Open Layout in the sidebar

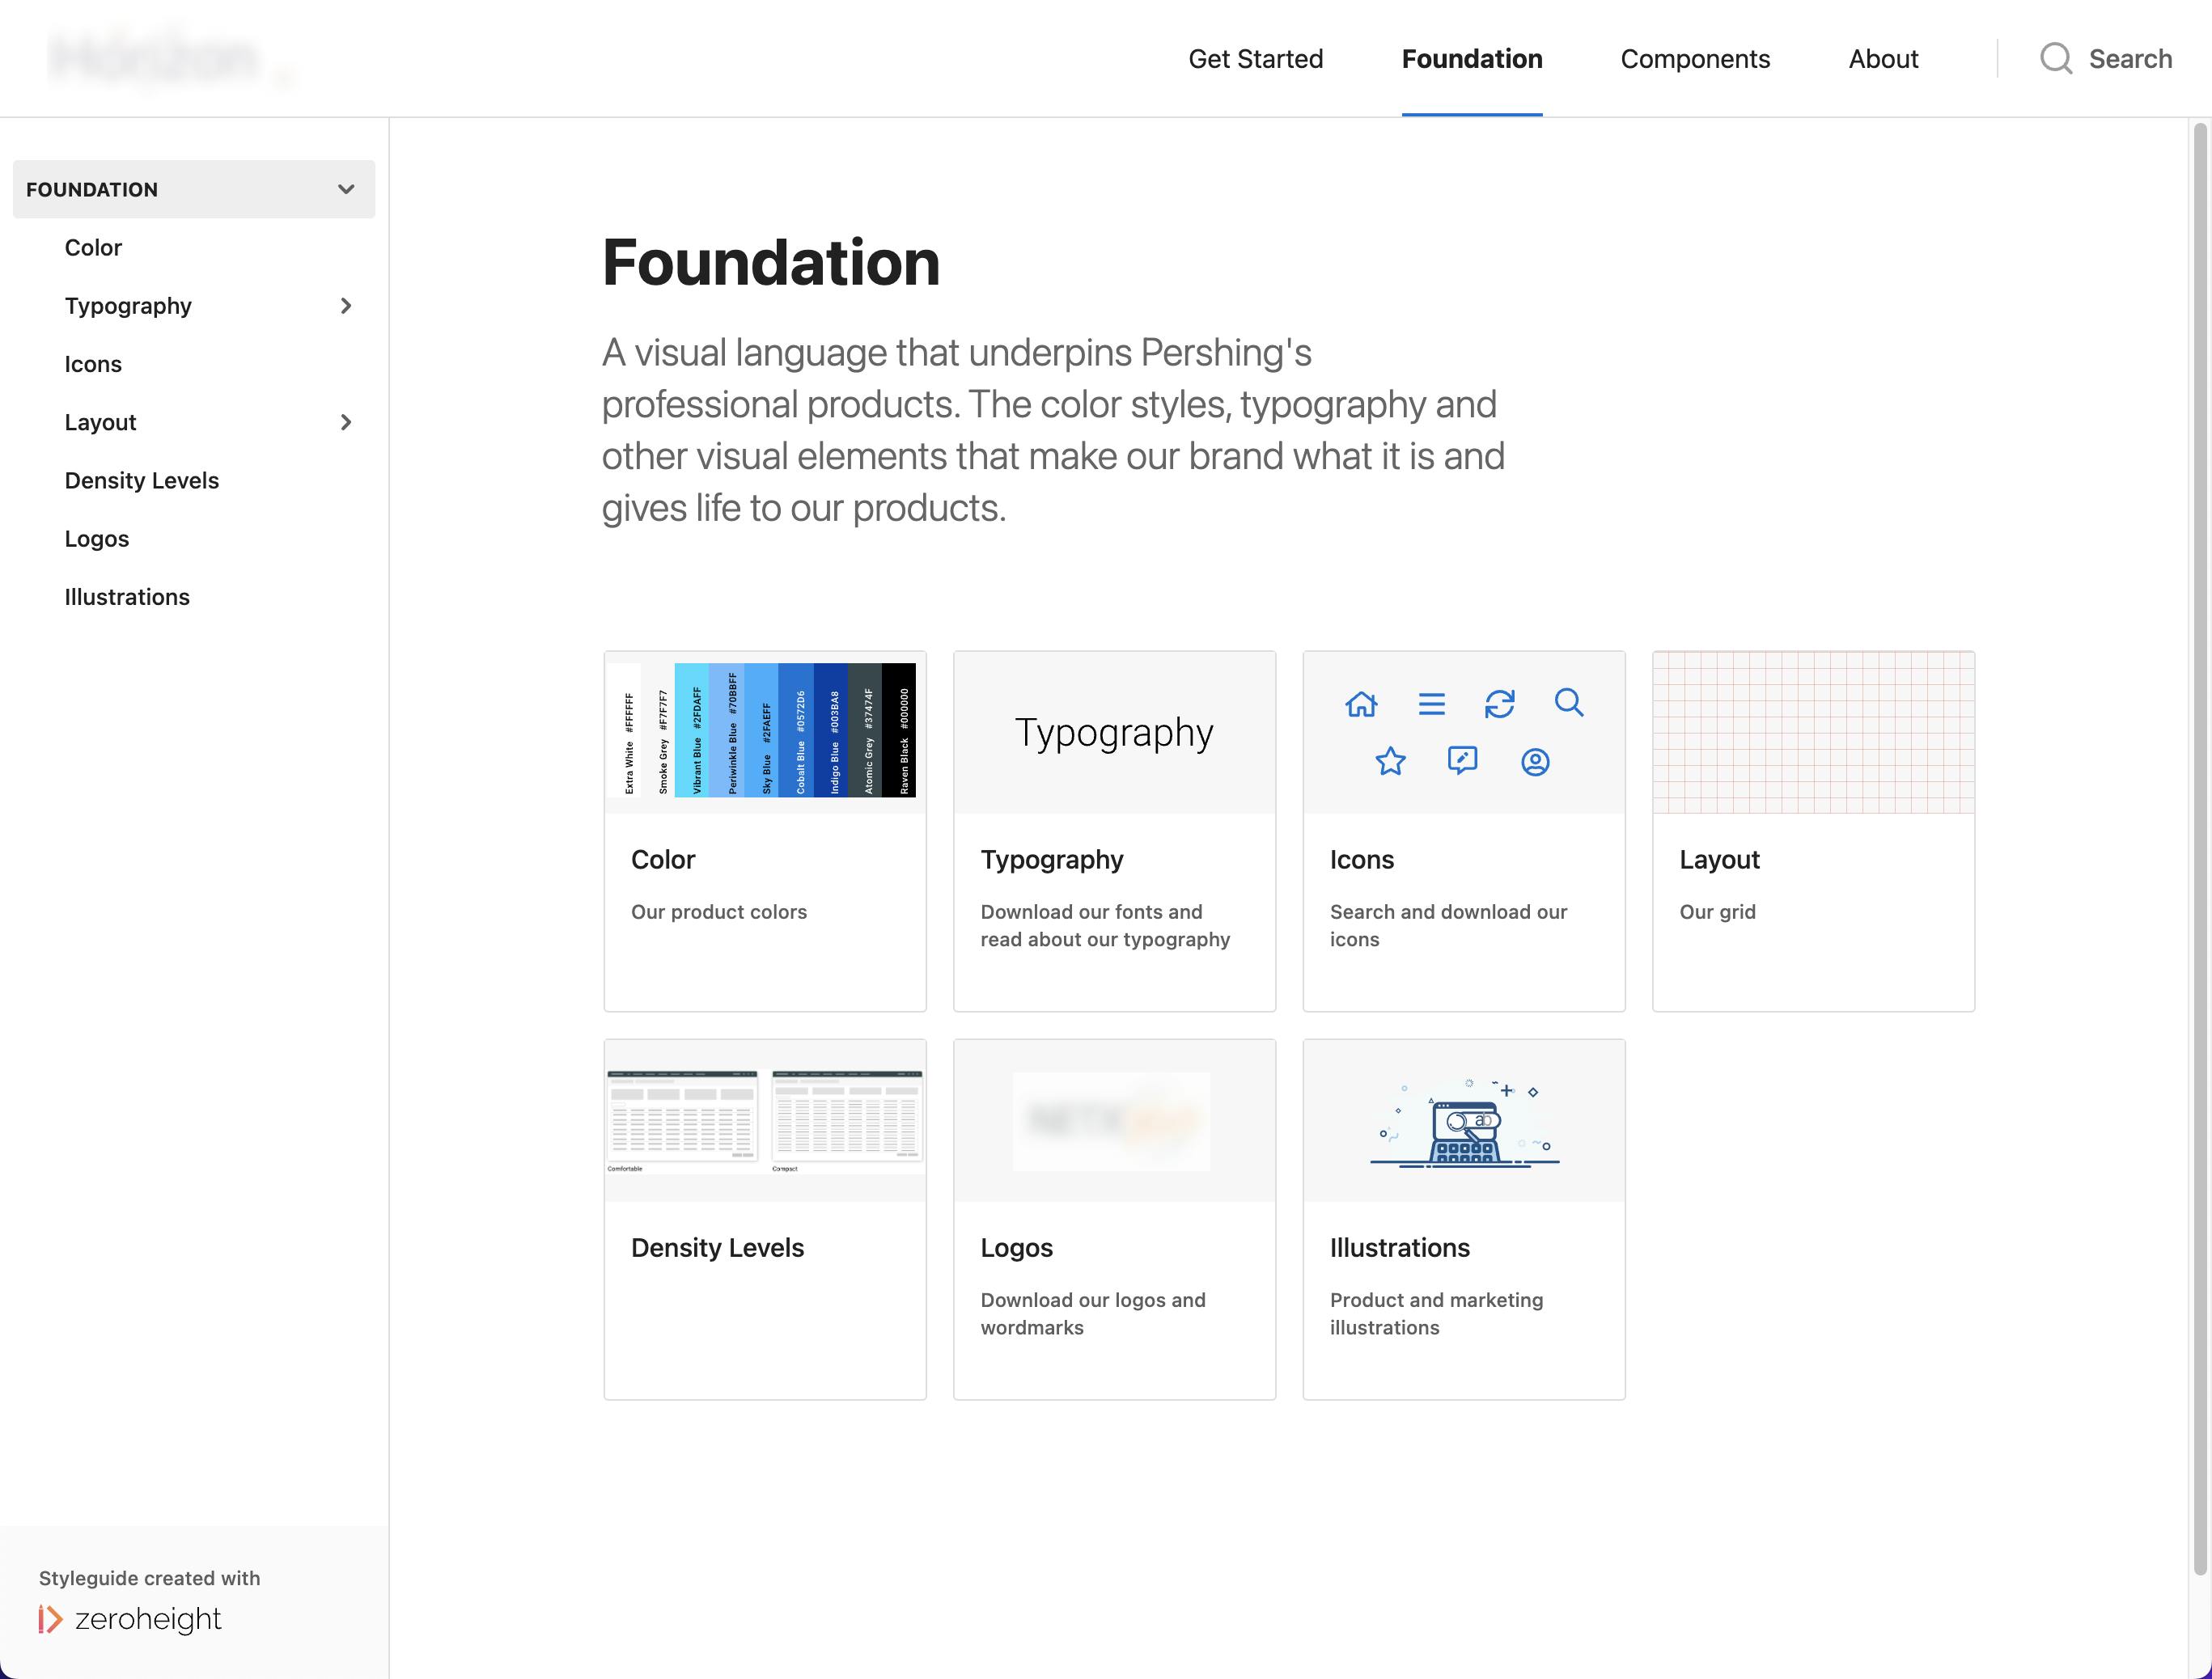[x=100, y=421]
